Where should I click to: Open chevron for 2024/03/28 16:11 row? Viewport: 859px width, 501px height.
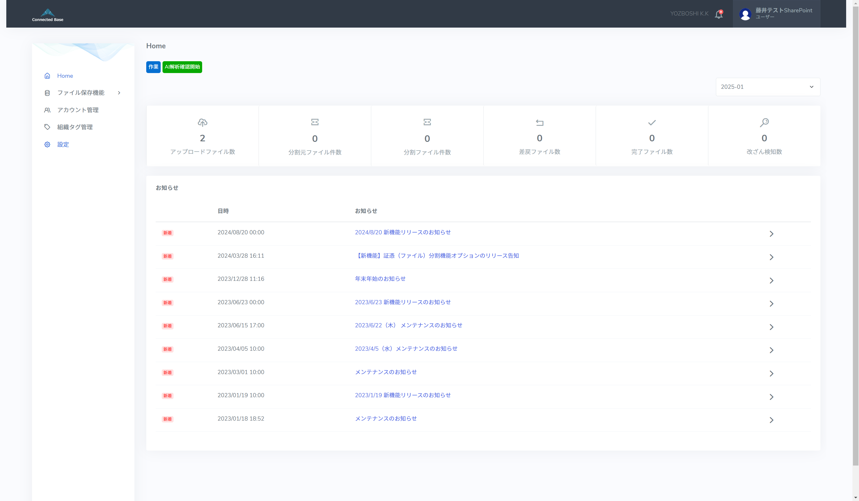point(771,257)
